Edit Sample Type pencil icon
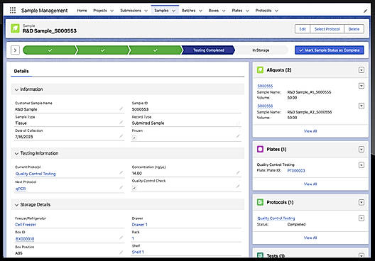375x261 pixels. pyautogui.click(x=121, y=123)
